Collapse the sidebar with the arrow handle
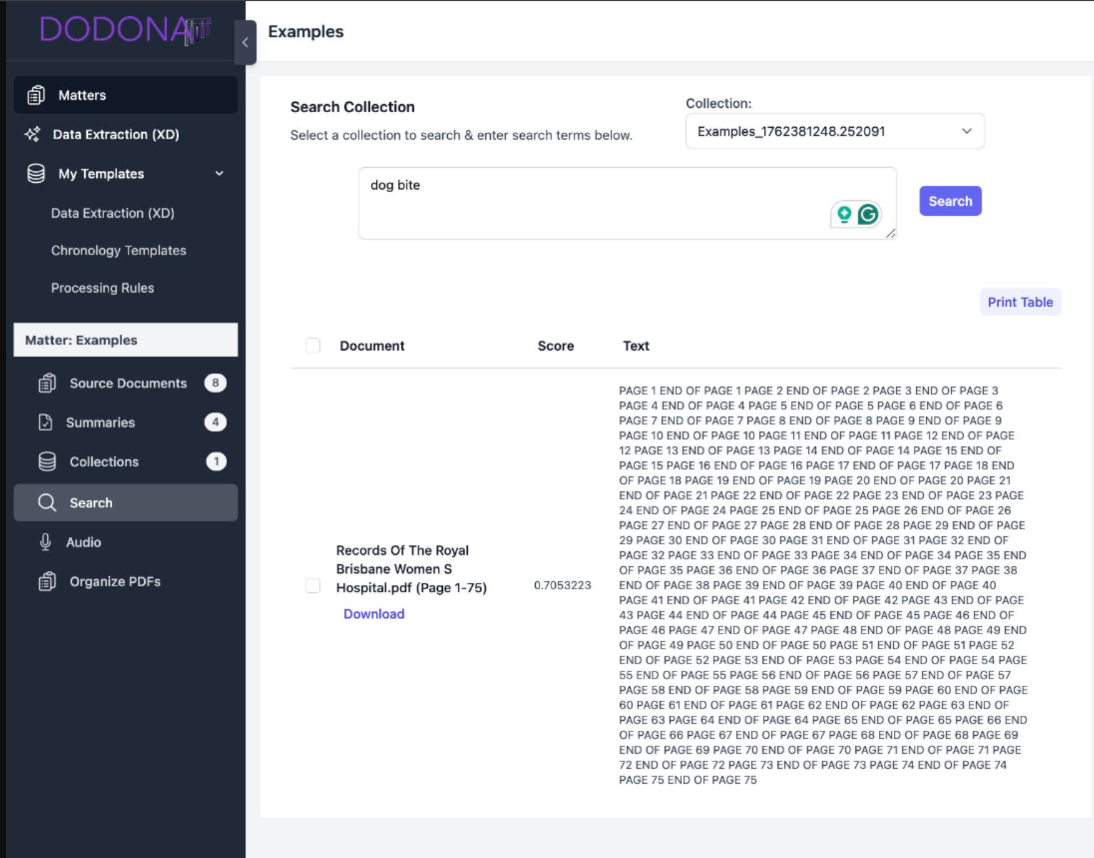The height and width of the screenshot is (858, 1094). [x=245, y=42]
